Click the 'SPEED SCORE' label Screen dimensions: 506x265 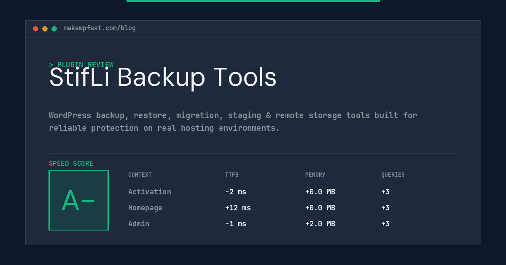(x=71, y=164)
